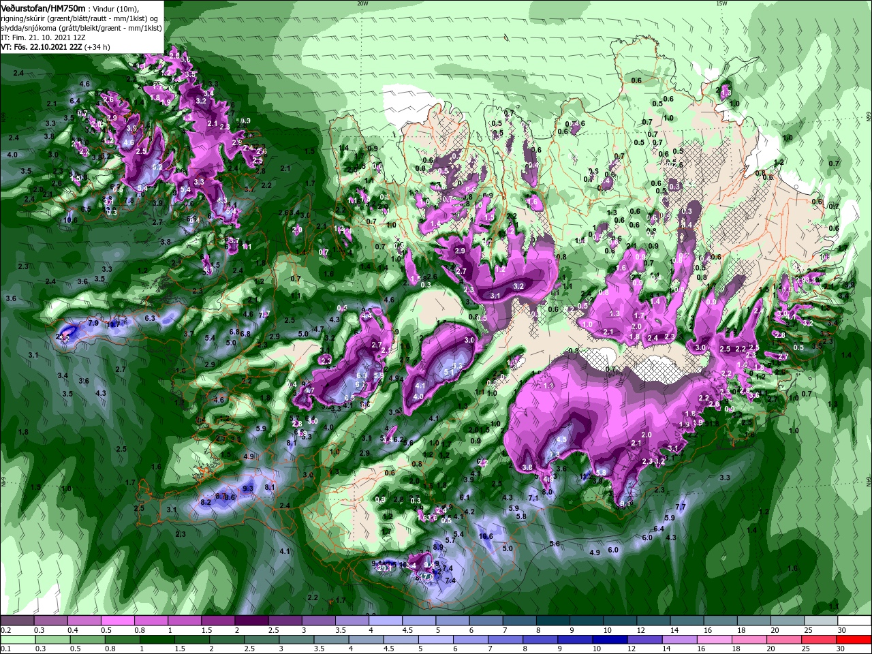872x654 pixels.
Task: Click the '0.1' label in the bottom legend row
Action: pos(6,649)
